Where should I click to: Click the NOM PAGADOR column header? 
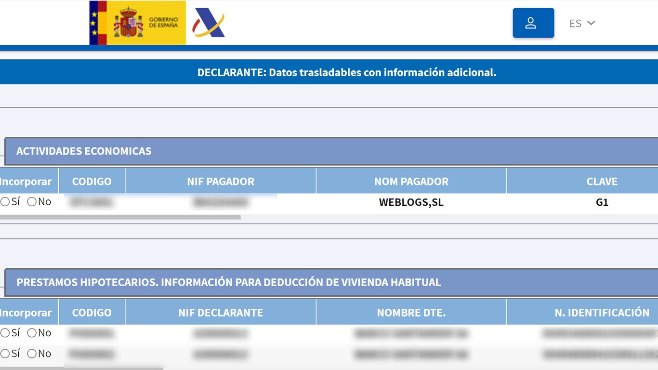(411, 182)
